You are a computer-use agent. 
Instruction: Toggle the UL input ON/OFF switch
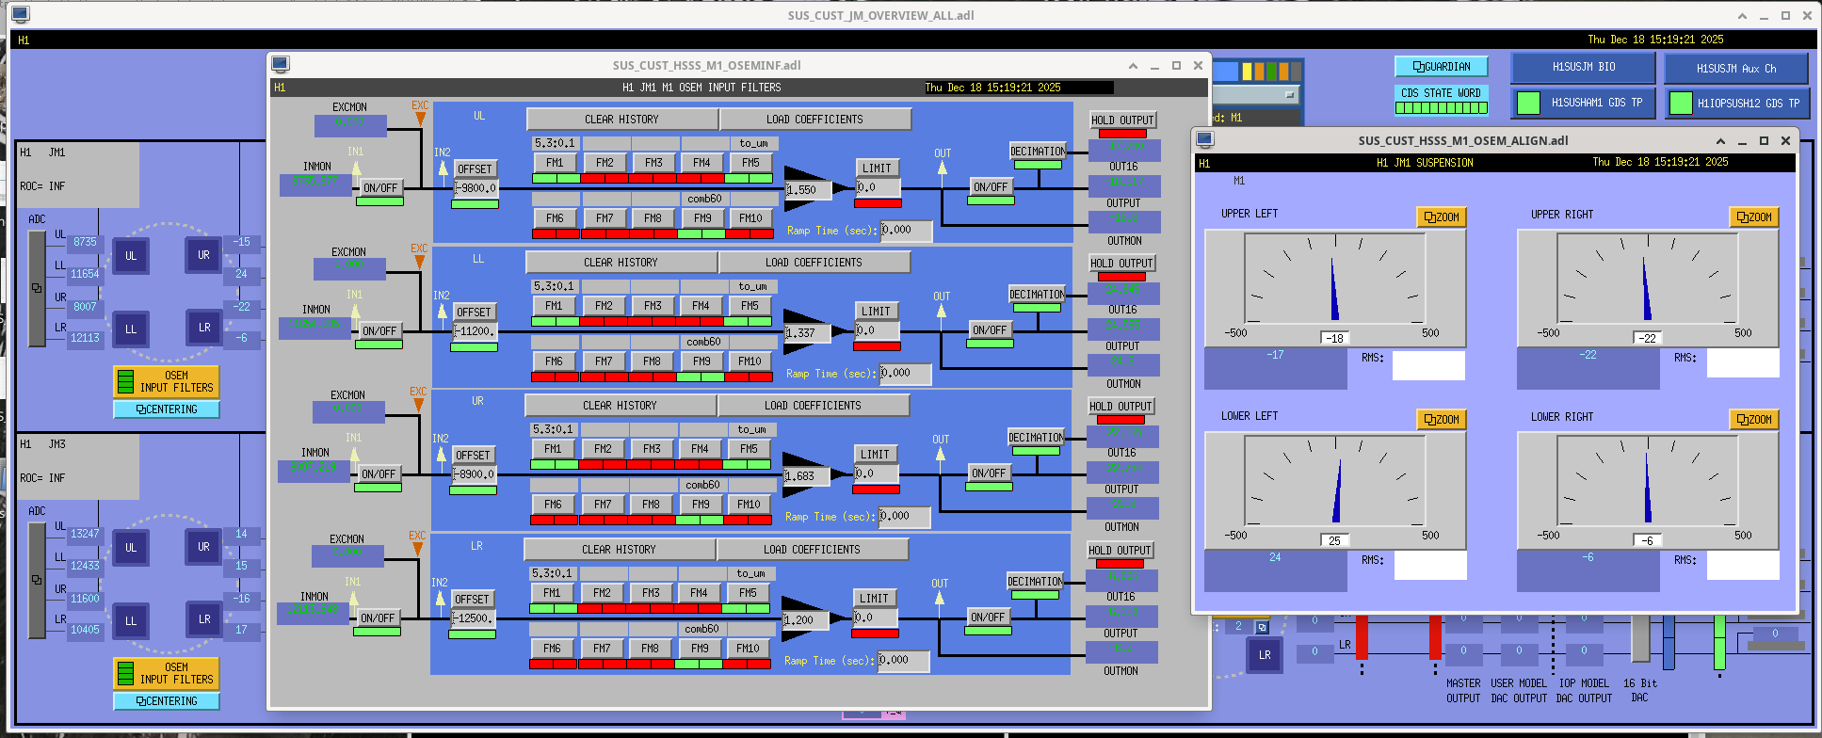click(380, 188)
